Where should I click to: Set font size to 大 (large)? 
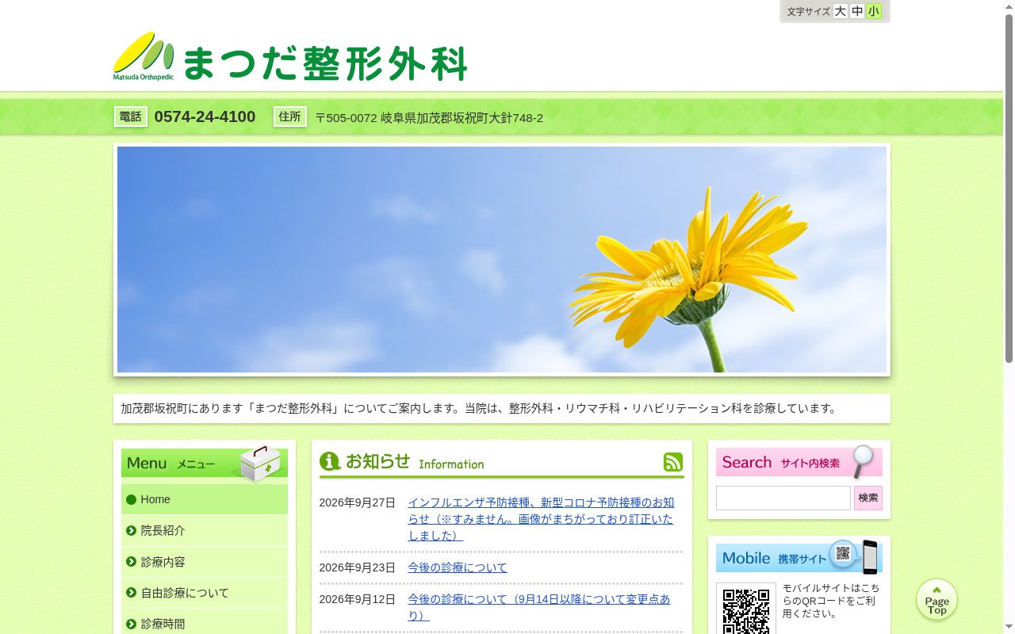click(x=841, y=11)
